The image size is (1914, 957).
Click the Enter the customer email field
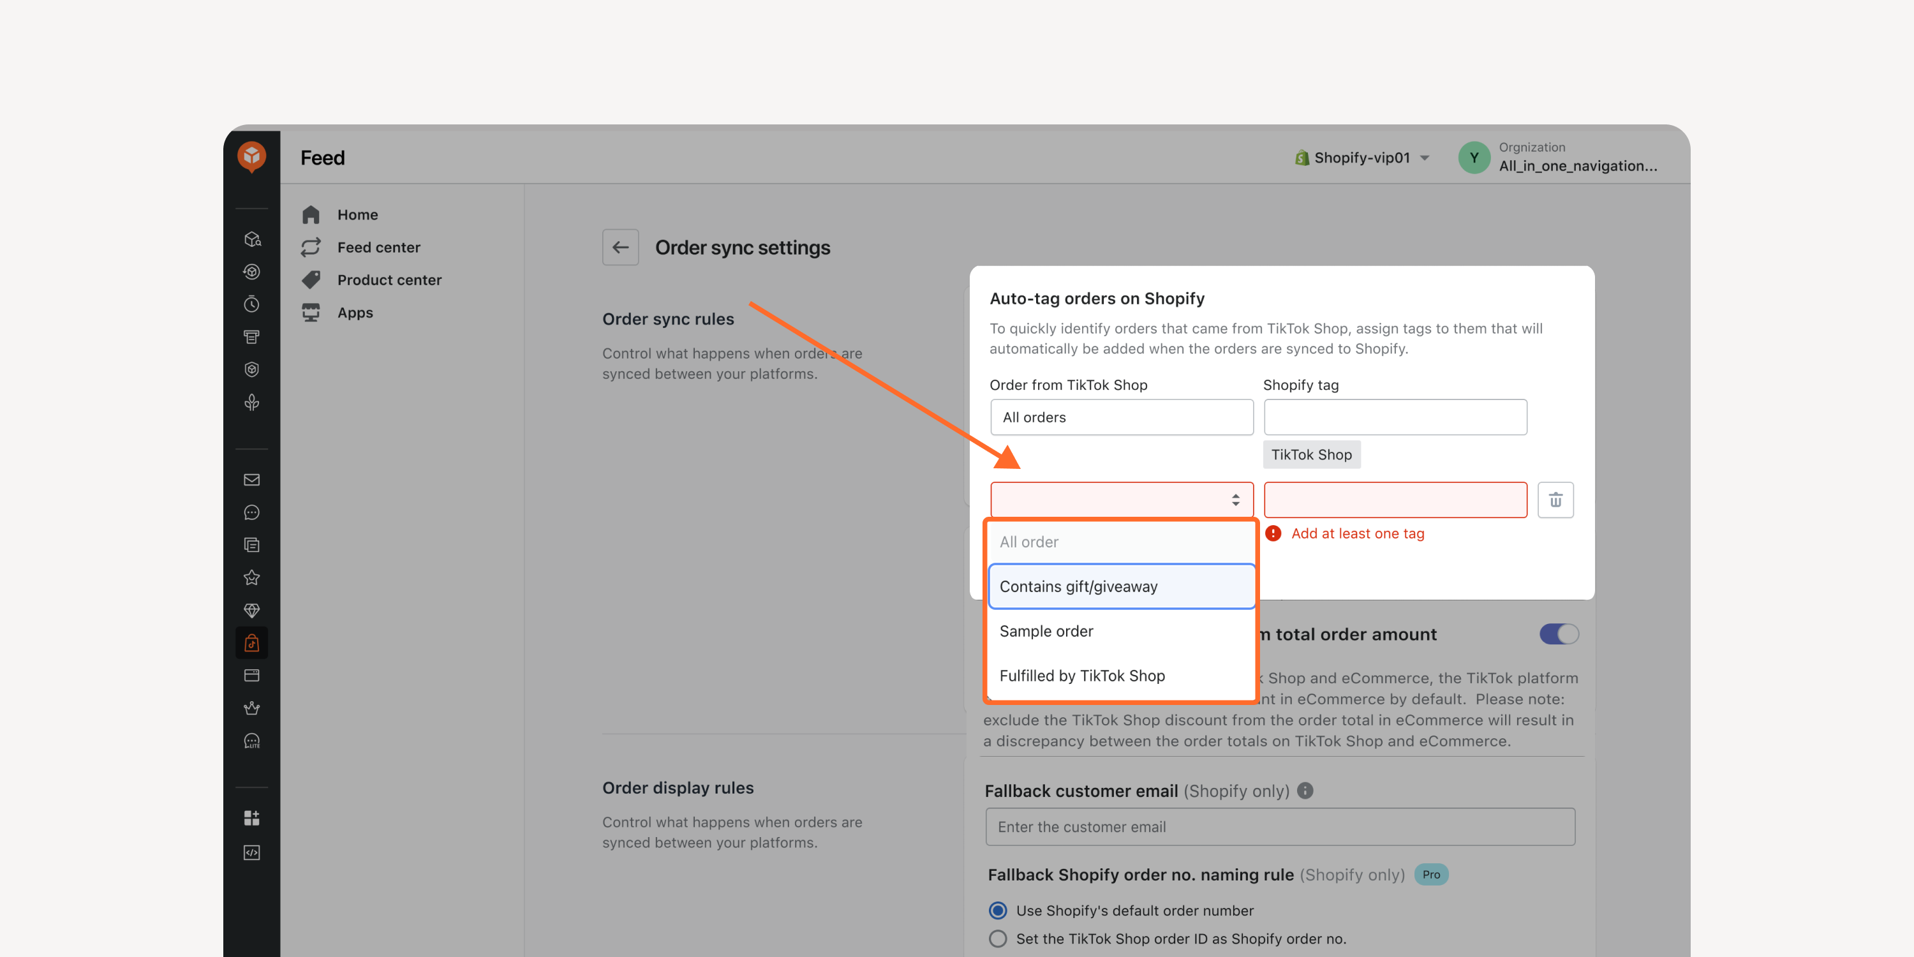1279,826
